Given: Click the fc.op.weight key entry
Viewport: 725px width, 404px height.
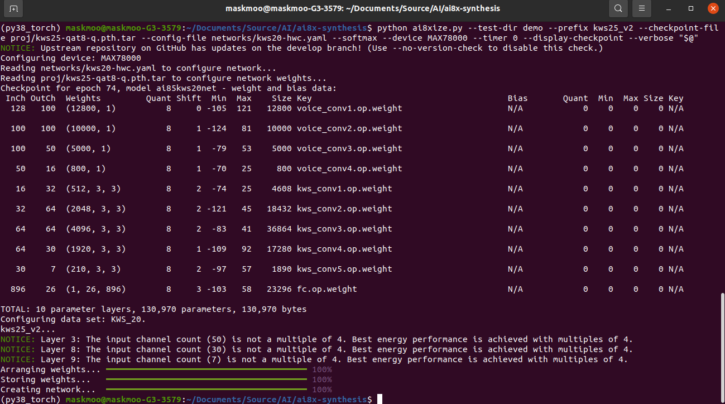Looking at the screenshot, I should click(327, 289).
